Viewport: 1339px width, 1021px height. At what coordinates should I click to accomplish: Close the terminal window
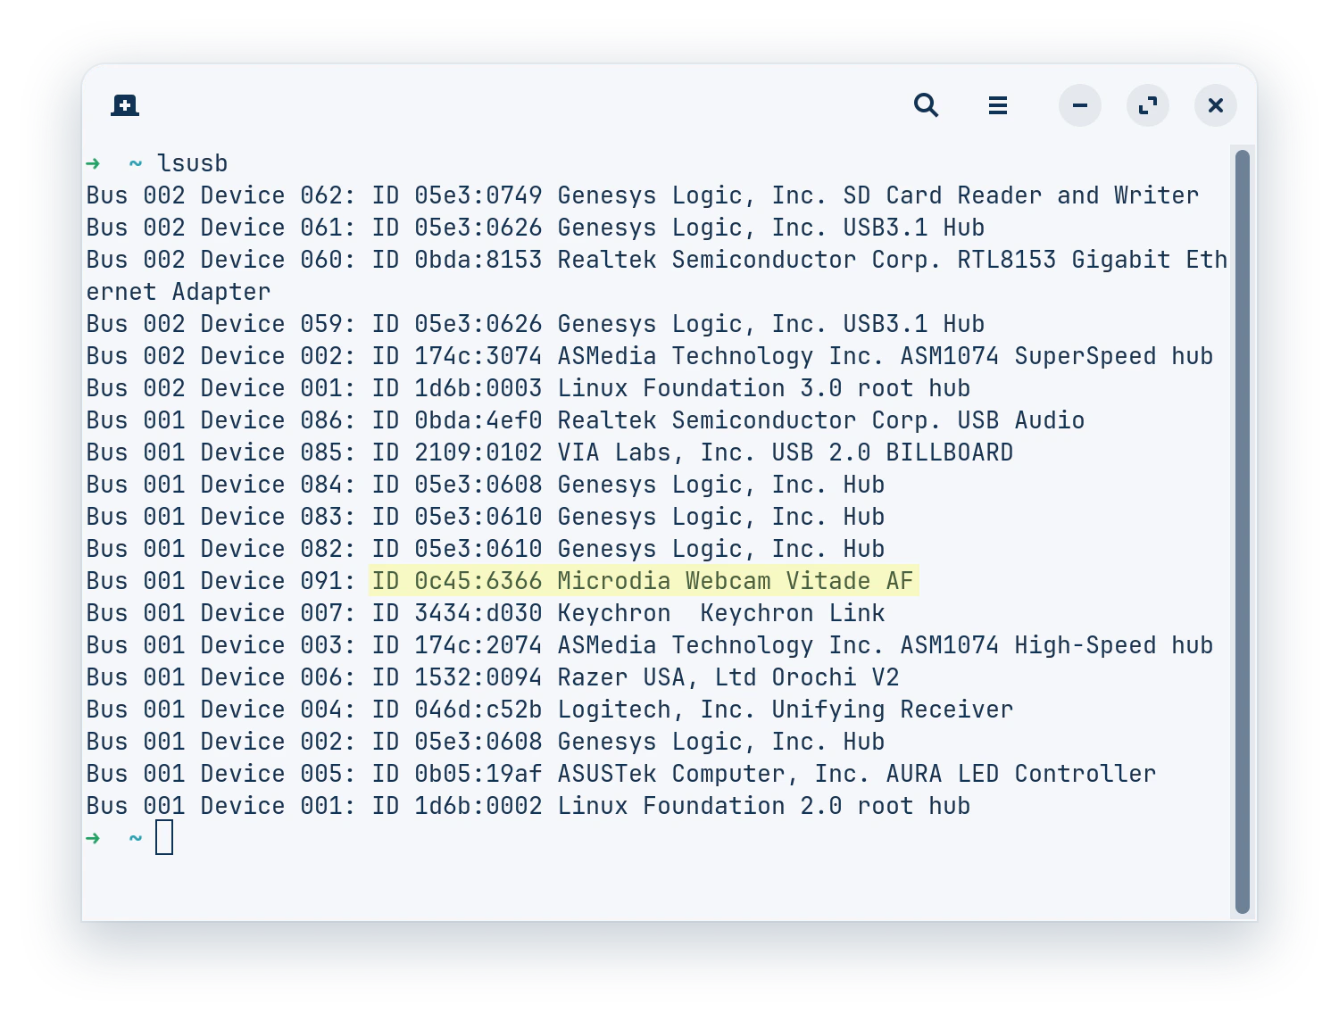point(1216,105)
